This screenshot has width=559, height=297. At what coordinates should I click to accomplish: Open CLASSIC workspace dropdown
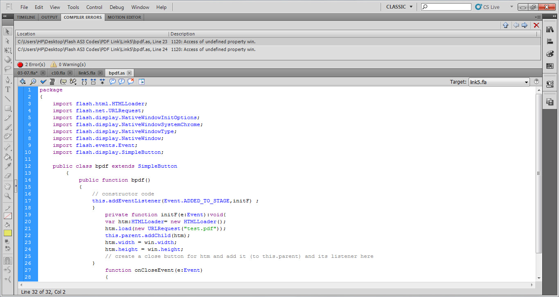(399, 7)
